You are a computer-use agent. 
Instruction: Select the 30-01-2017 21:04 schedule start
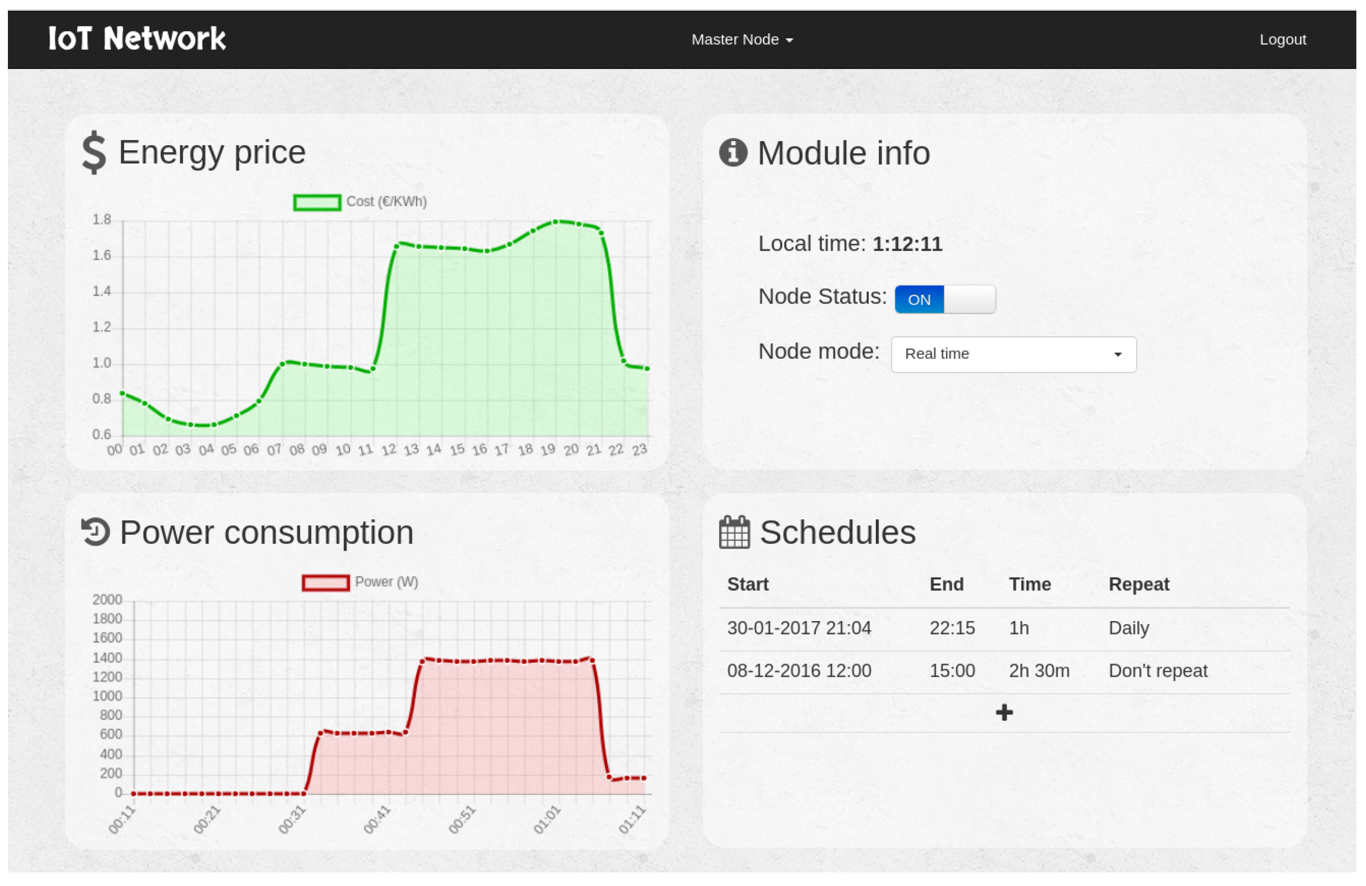(799, 628)
